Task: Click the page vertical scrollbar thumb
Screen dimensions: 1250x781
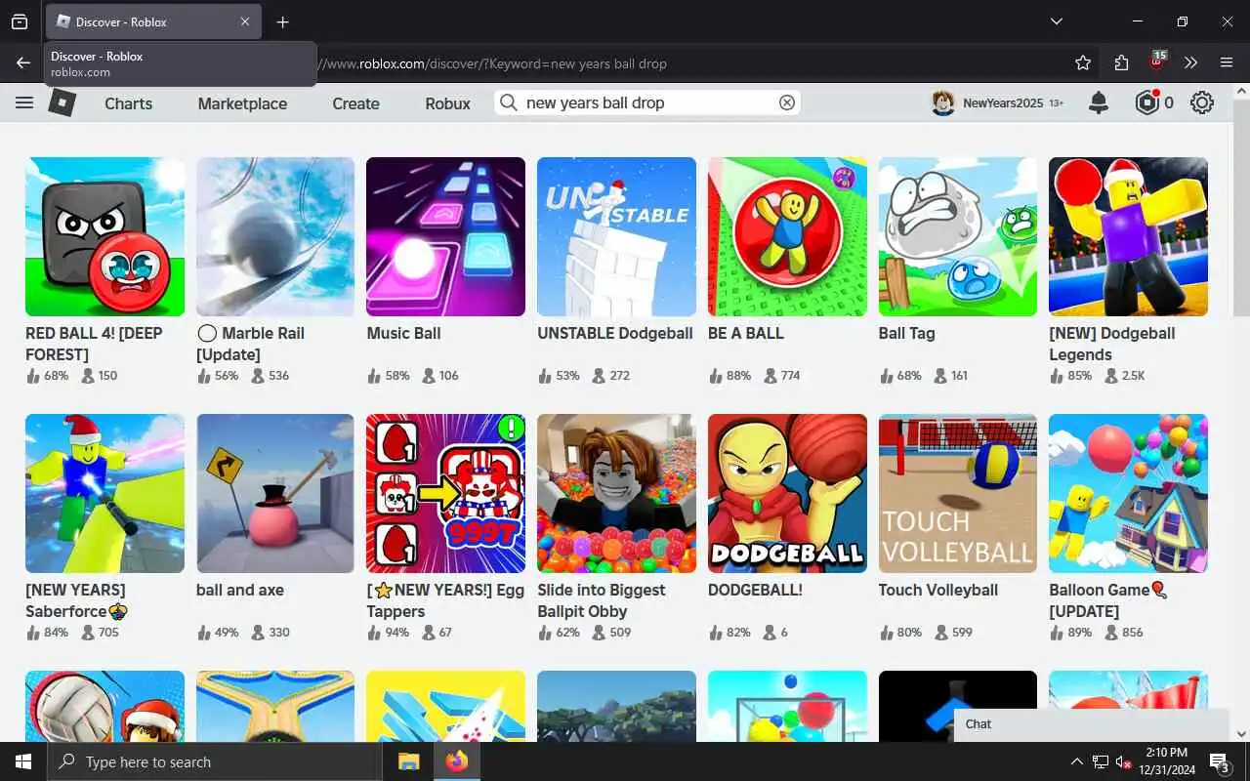Action: (x=1241, y=207)
